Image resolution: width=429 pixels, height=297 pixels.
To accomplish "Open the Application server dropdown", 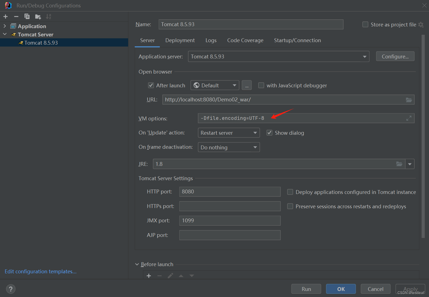I will pos(279,56).
